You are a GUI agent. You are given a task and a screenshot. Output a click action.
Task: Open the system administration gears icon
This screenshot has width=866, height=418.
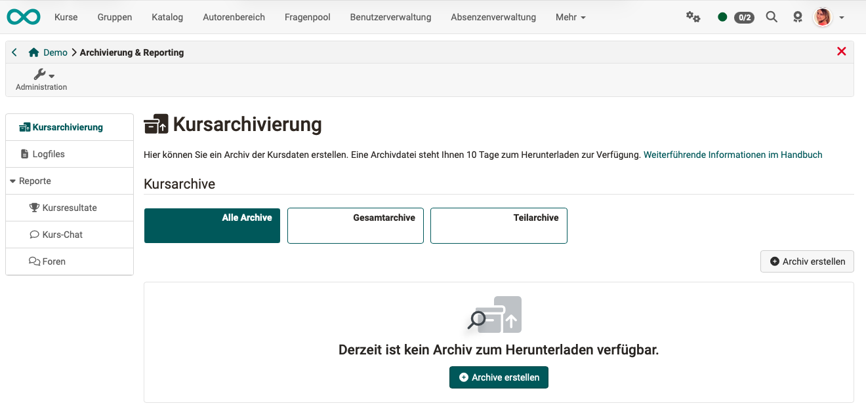point(693,17)
